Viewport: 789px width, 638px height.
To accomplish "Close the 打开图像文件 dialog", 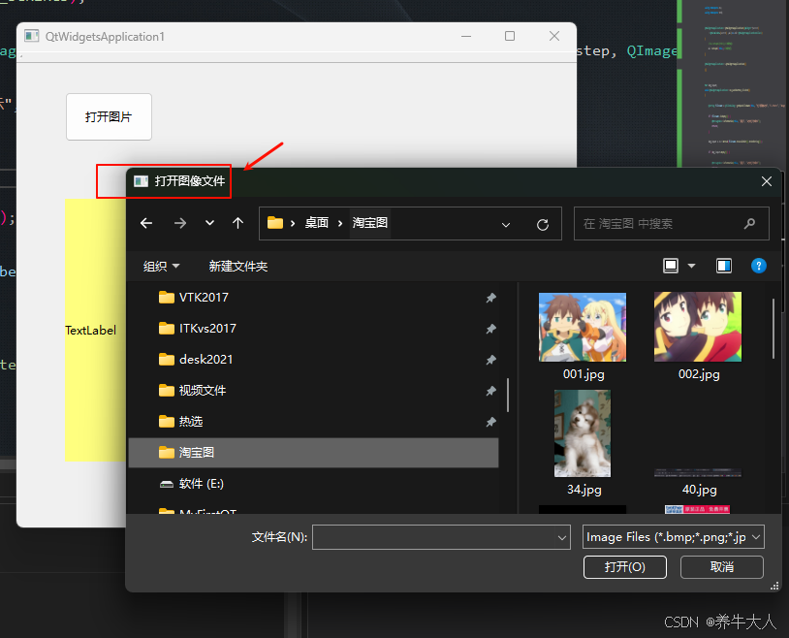I will pos(767,181).
